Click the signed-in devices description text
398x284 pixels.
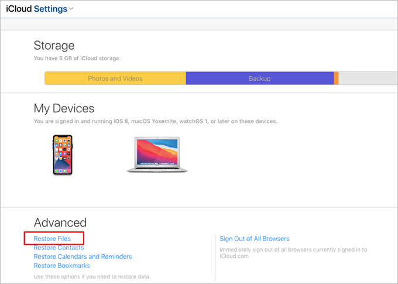click(155, 121)
